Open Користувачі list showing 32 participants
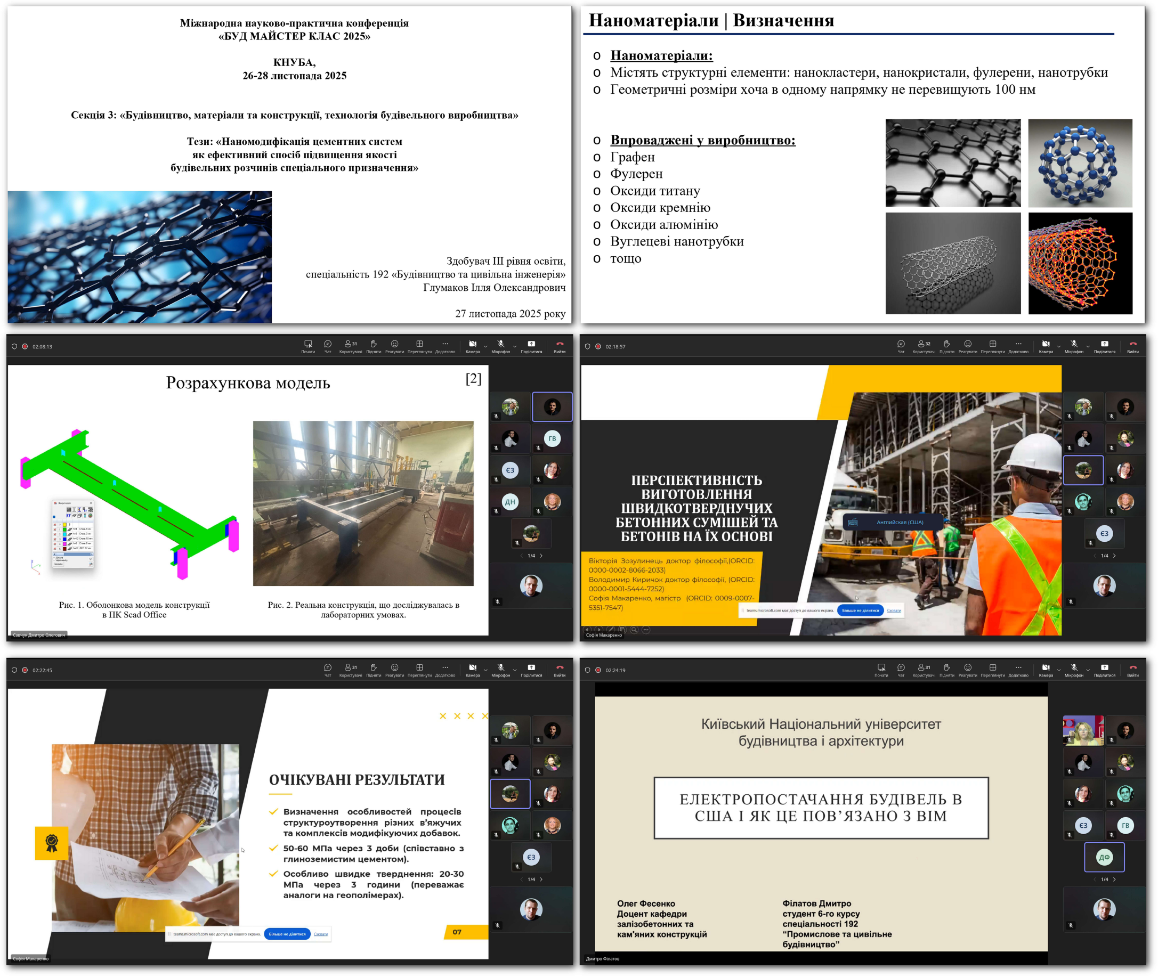Viewport: 1158px width, 977px height. [x=924, y=345]
